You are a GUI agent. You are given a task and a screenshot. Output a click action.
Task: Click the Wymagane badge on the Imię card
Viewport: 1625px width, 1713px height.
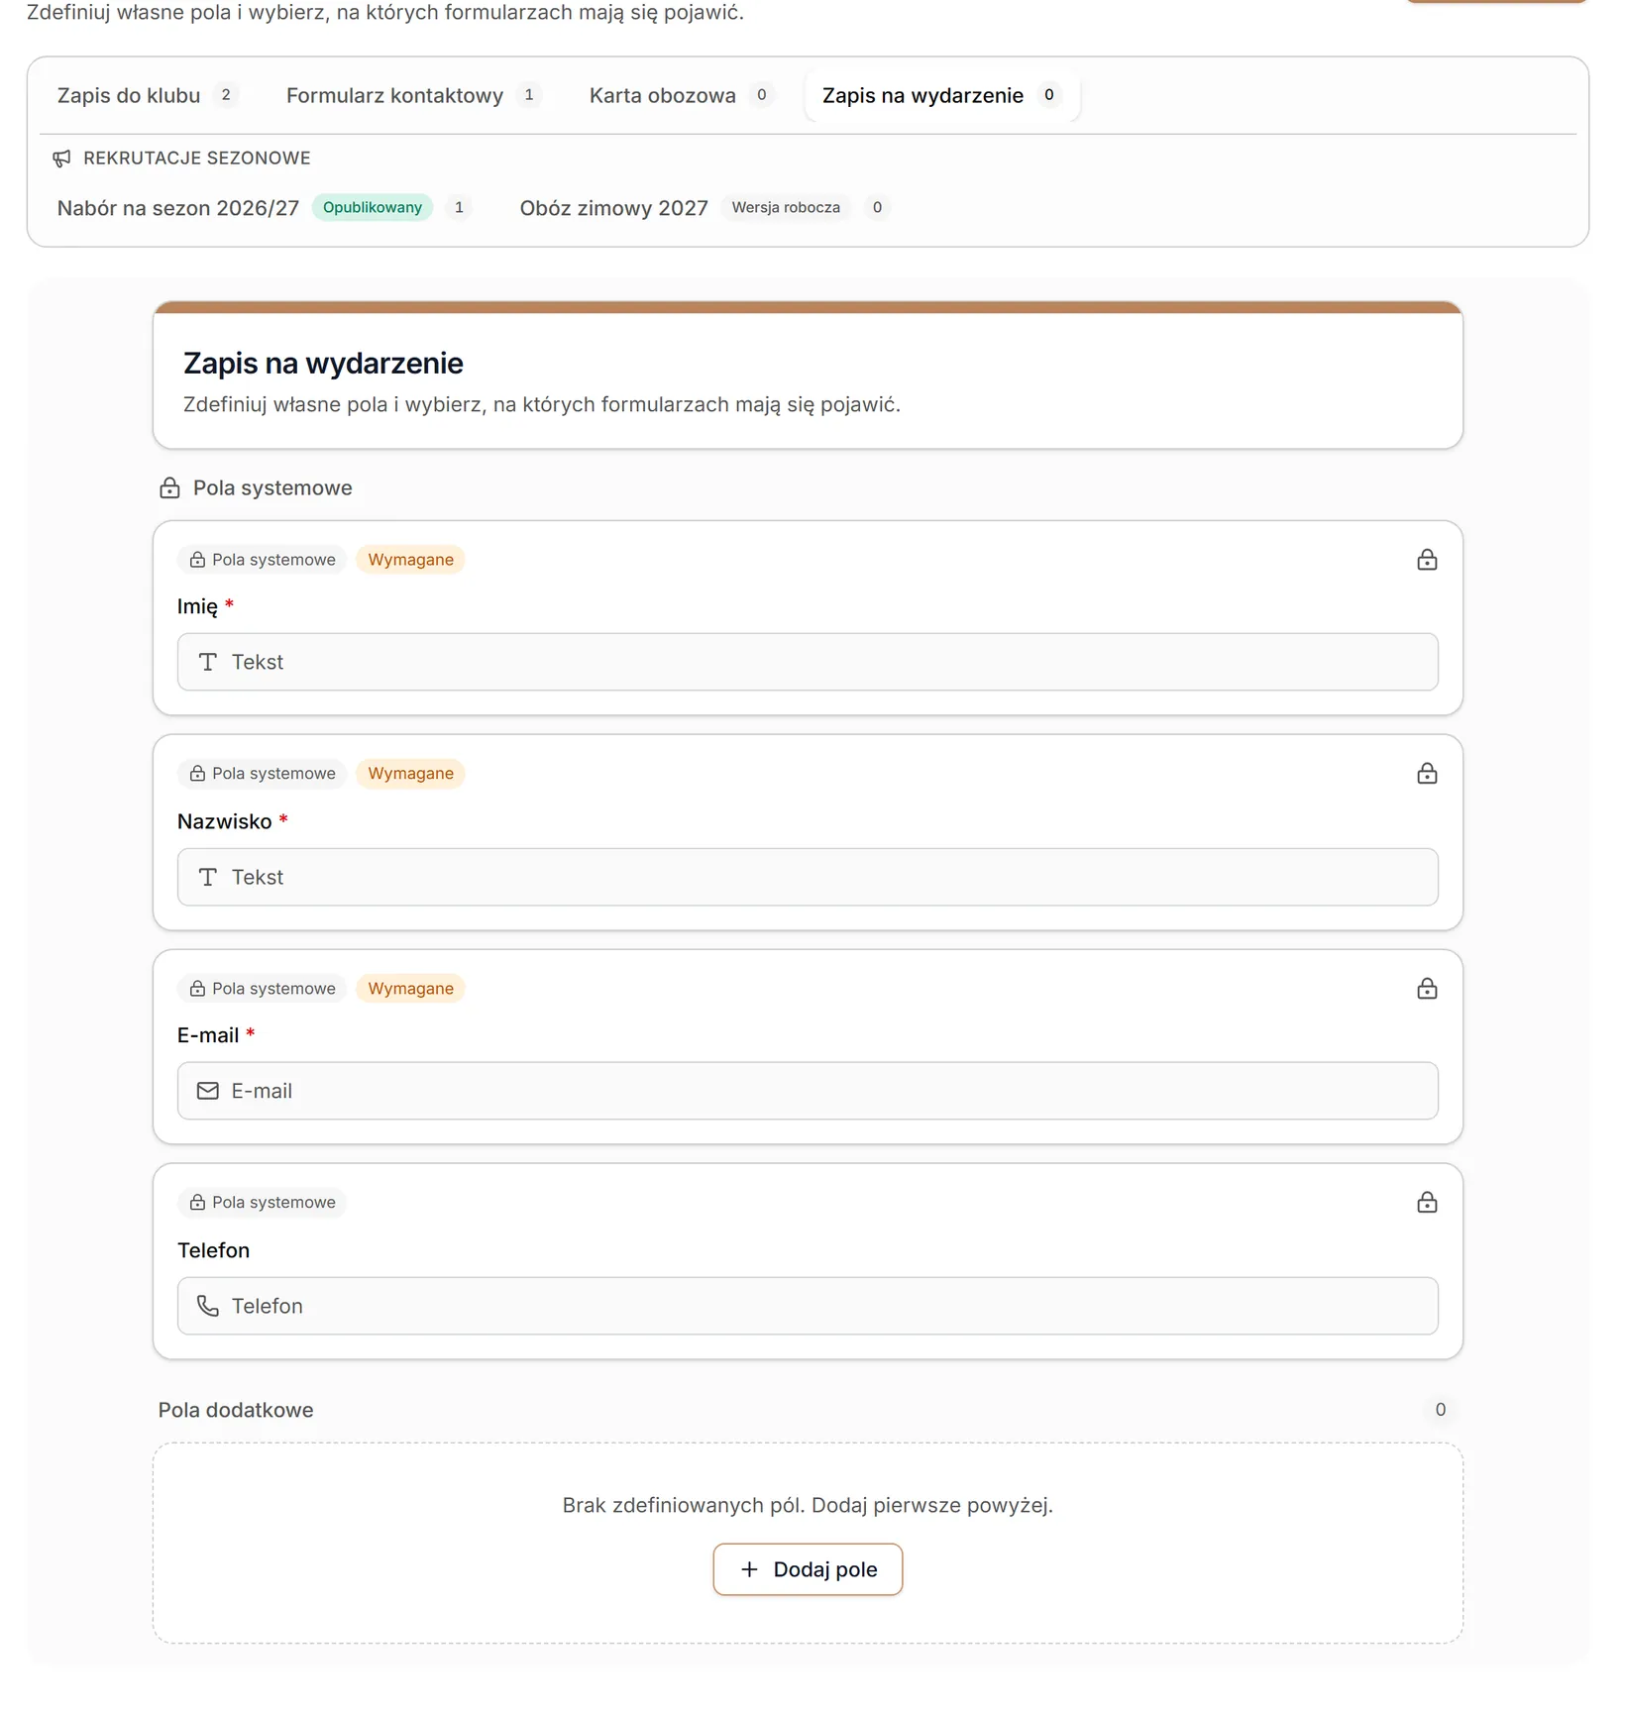(410, 560)
